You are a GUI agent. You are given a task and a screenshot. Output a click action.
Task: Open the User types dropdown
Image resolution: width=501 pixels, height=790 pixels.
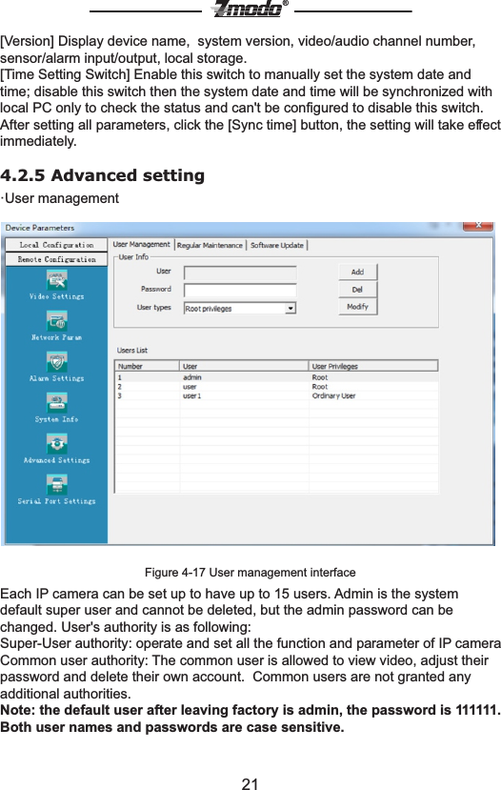[x=291, y=309]
